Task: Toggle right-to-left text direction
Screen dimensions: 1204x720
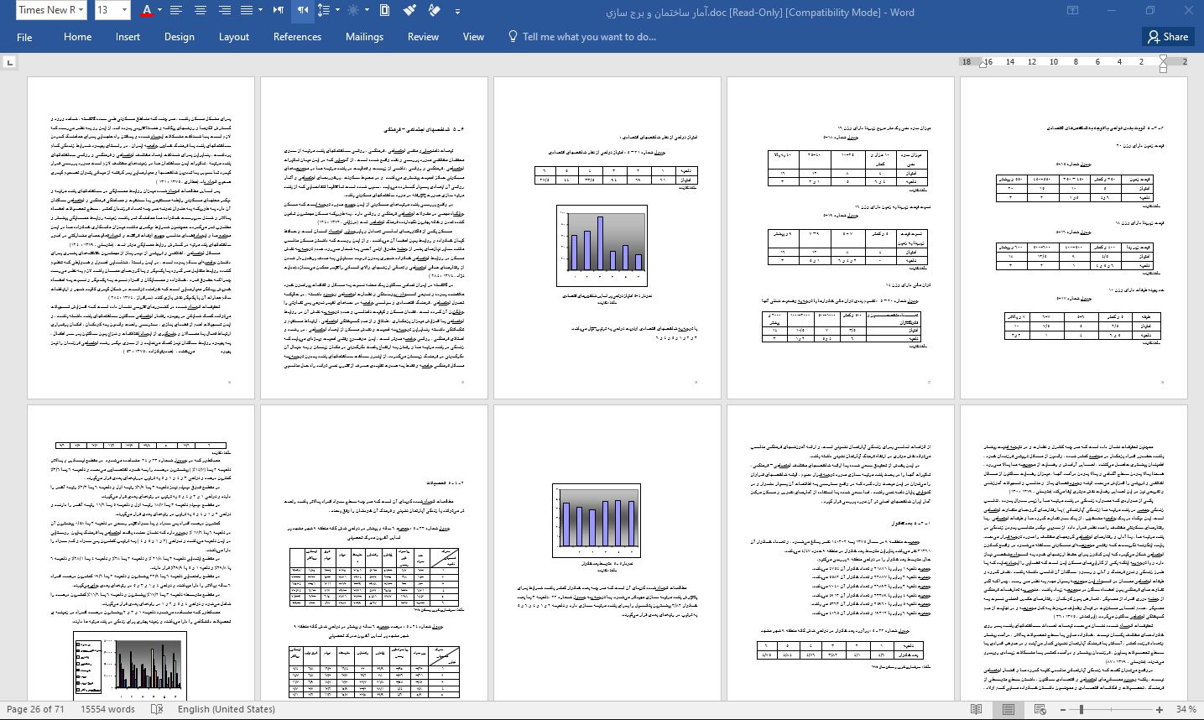Action: coord(303,10)
